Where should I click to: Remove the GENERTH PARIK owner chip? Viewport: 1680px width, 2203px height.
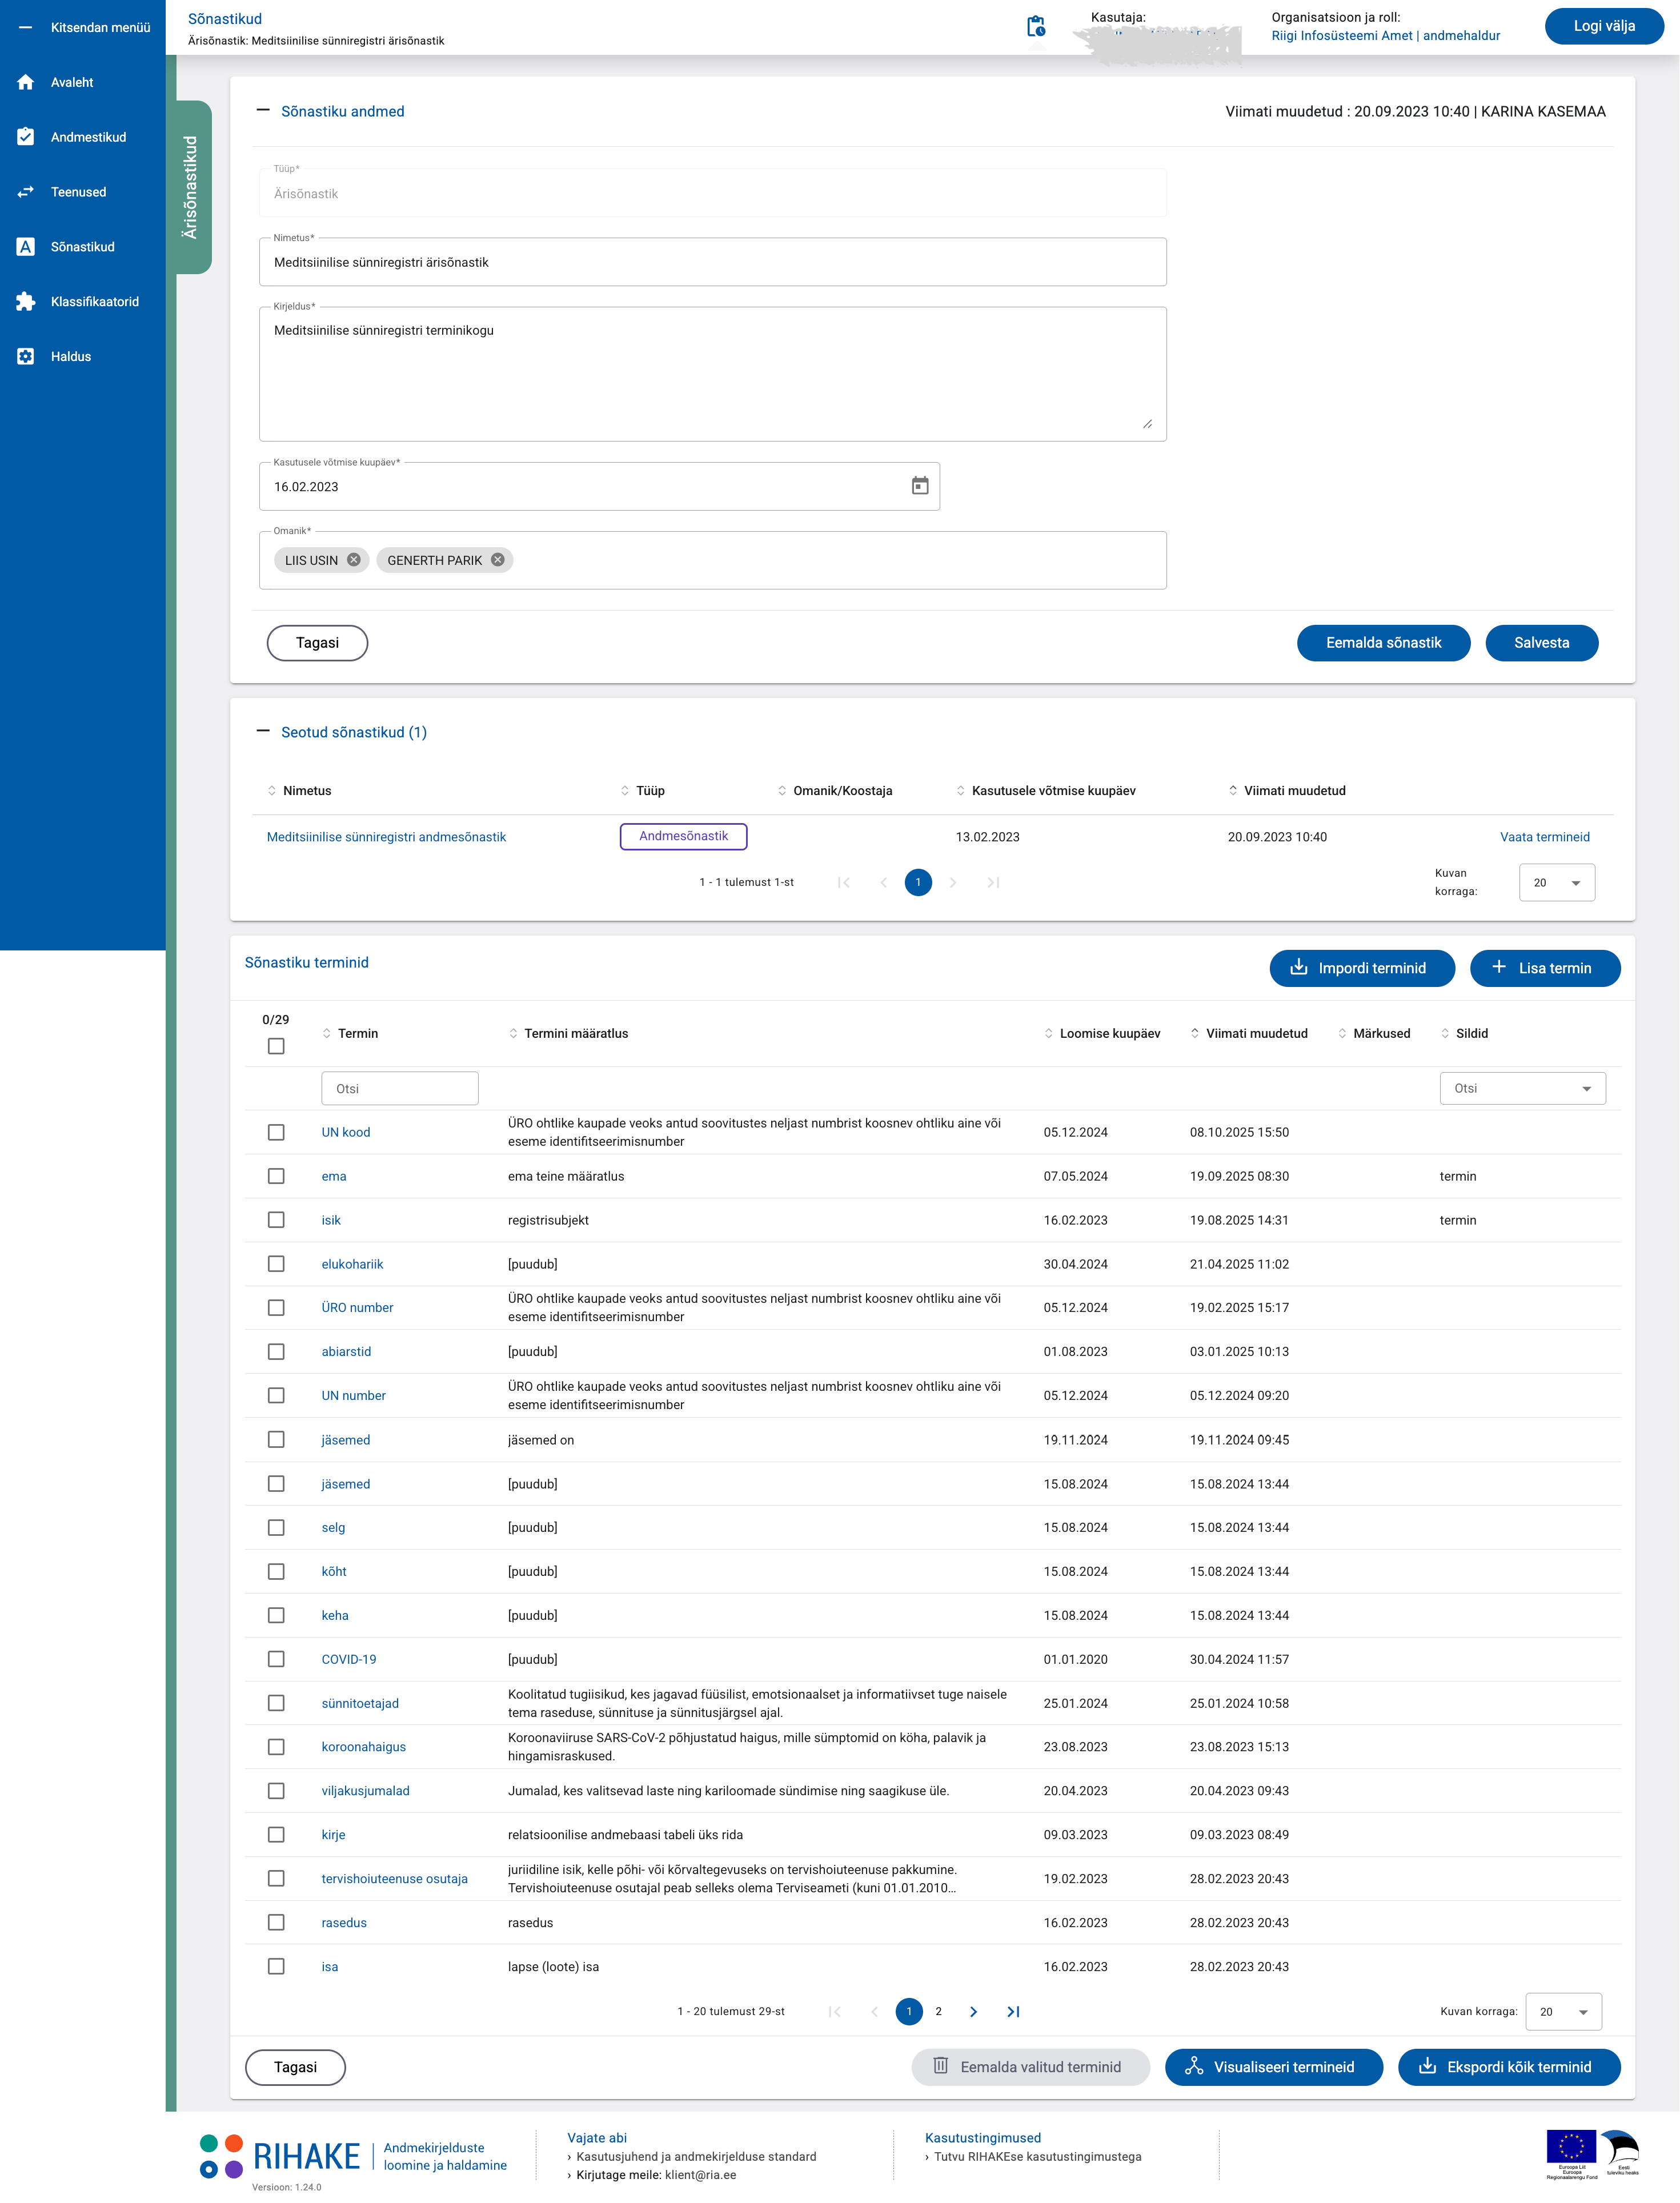pyautogui.click(x=498, y=560)
